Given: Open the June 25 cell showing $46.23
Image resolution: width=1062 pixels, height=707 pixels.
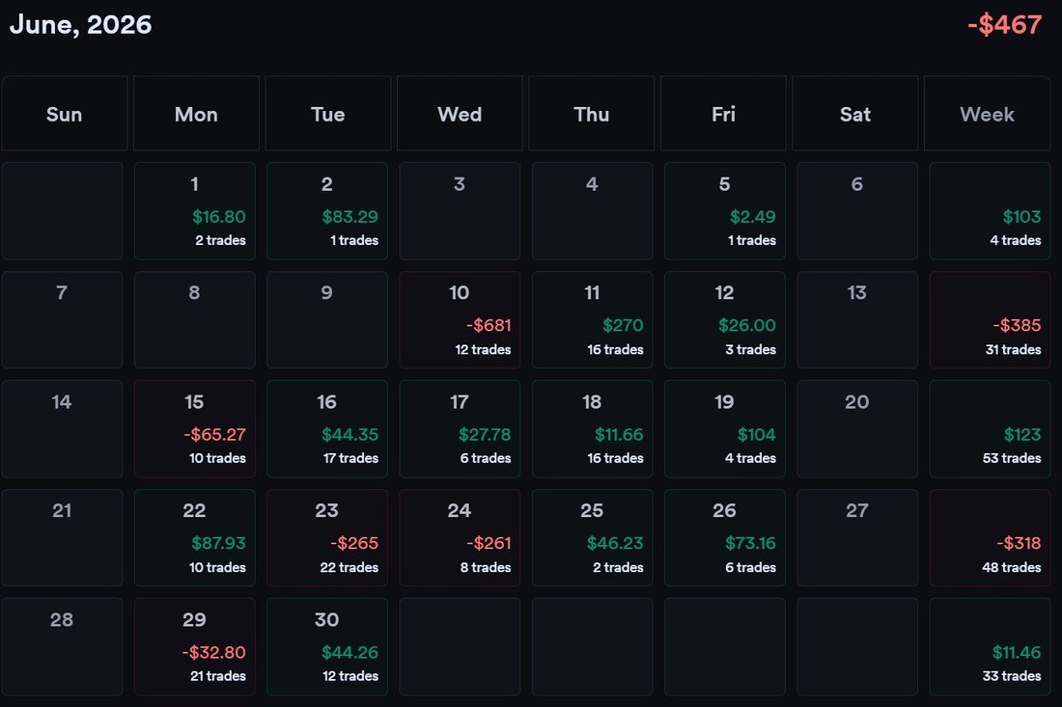Looking at the screenshot, I should coord(593,538).
